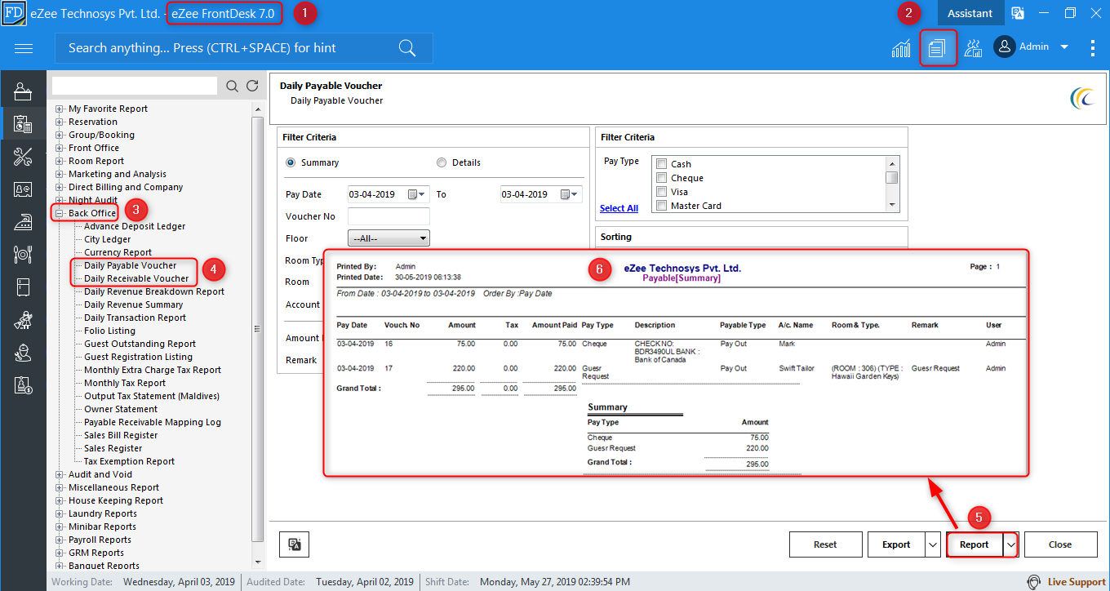Click the Export button
This screenshot has width=1110, height=591.
(x=896, y=544)
